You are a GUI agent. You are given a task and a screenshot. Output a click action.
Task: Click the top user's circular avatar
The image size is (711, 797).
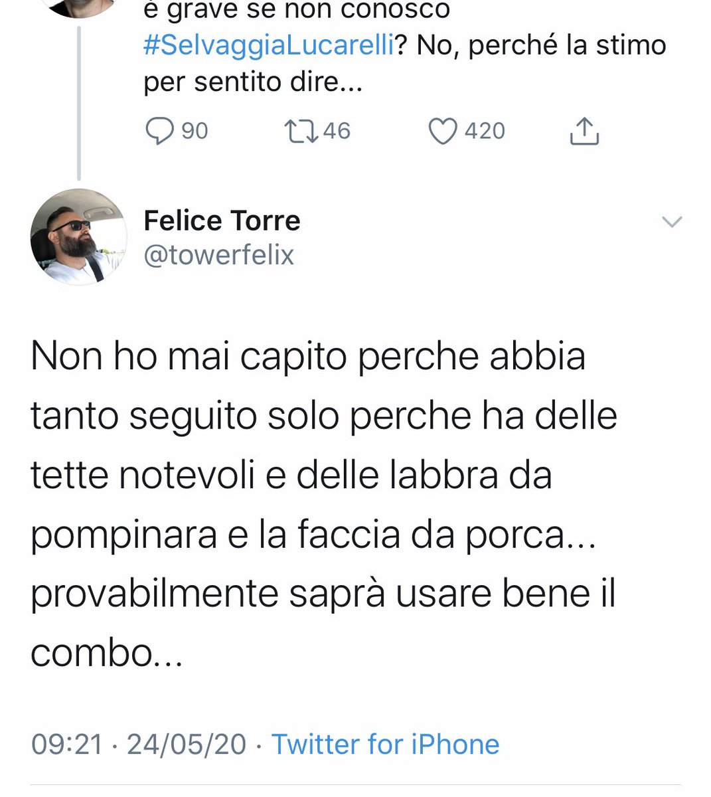point(78,7)
